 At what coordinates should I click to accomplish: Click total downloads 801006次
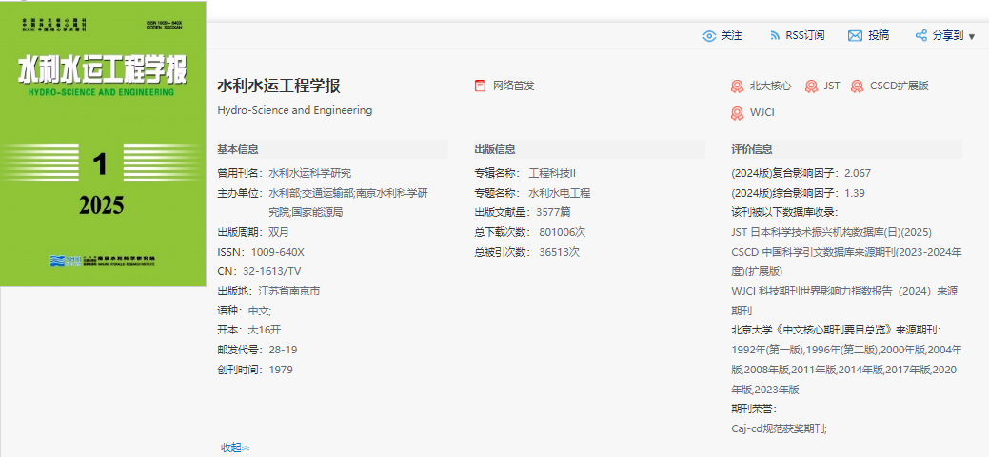(563, 232)
